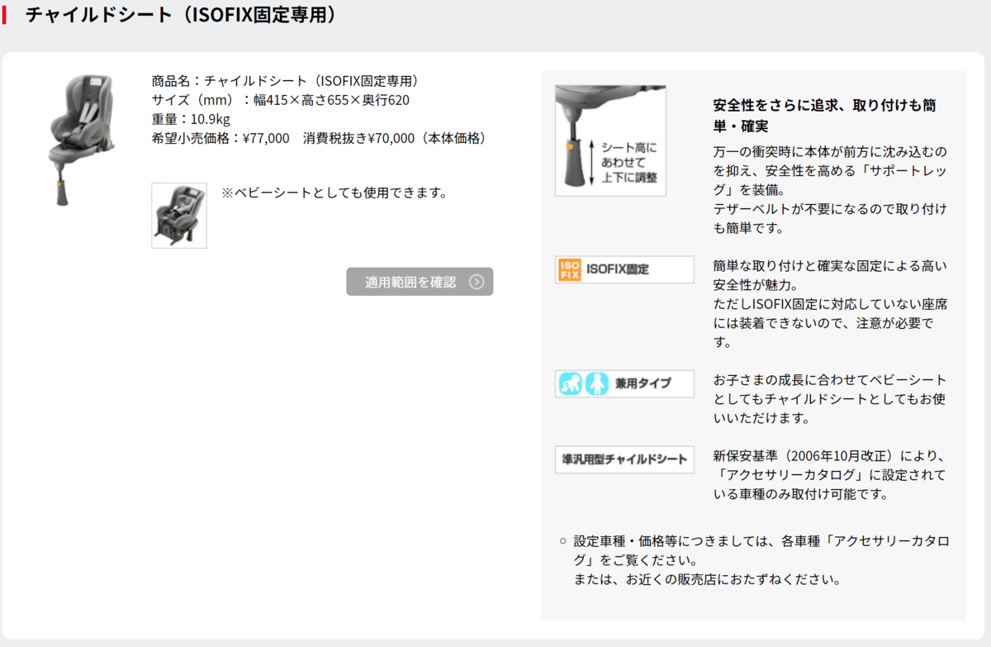Open the small baby seat mode thumbnail
This screenshot has height=647, width=991.
[179, 216]
